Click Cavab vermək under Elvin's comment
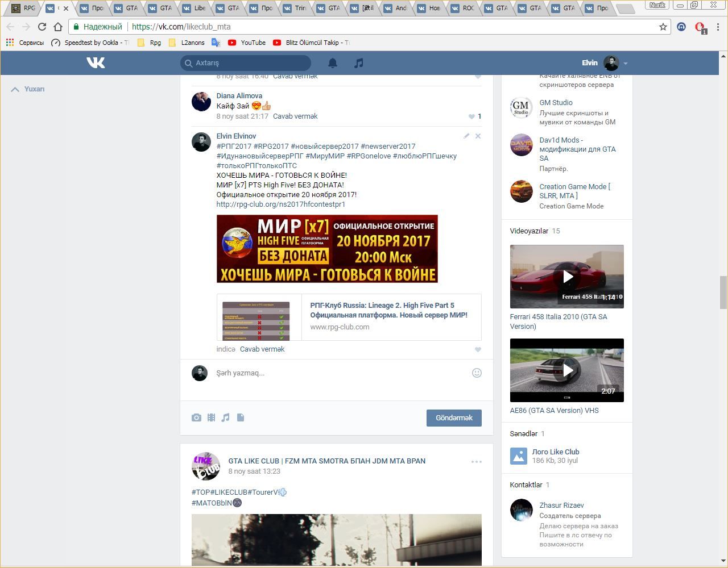Screen dimensions: 728x568 (262, 349)
